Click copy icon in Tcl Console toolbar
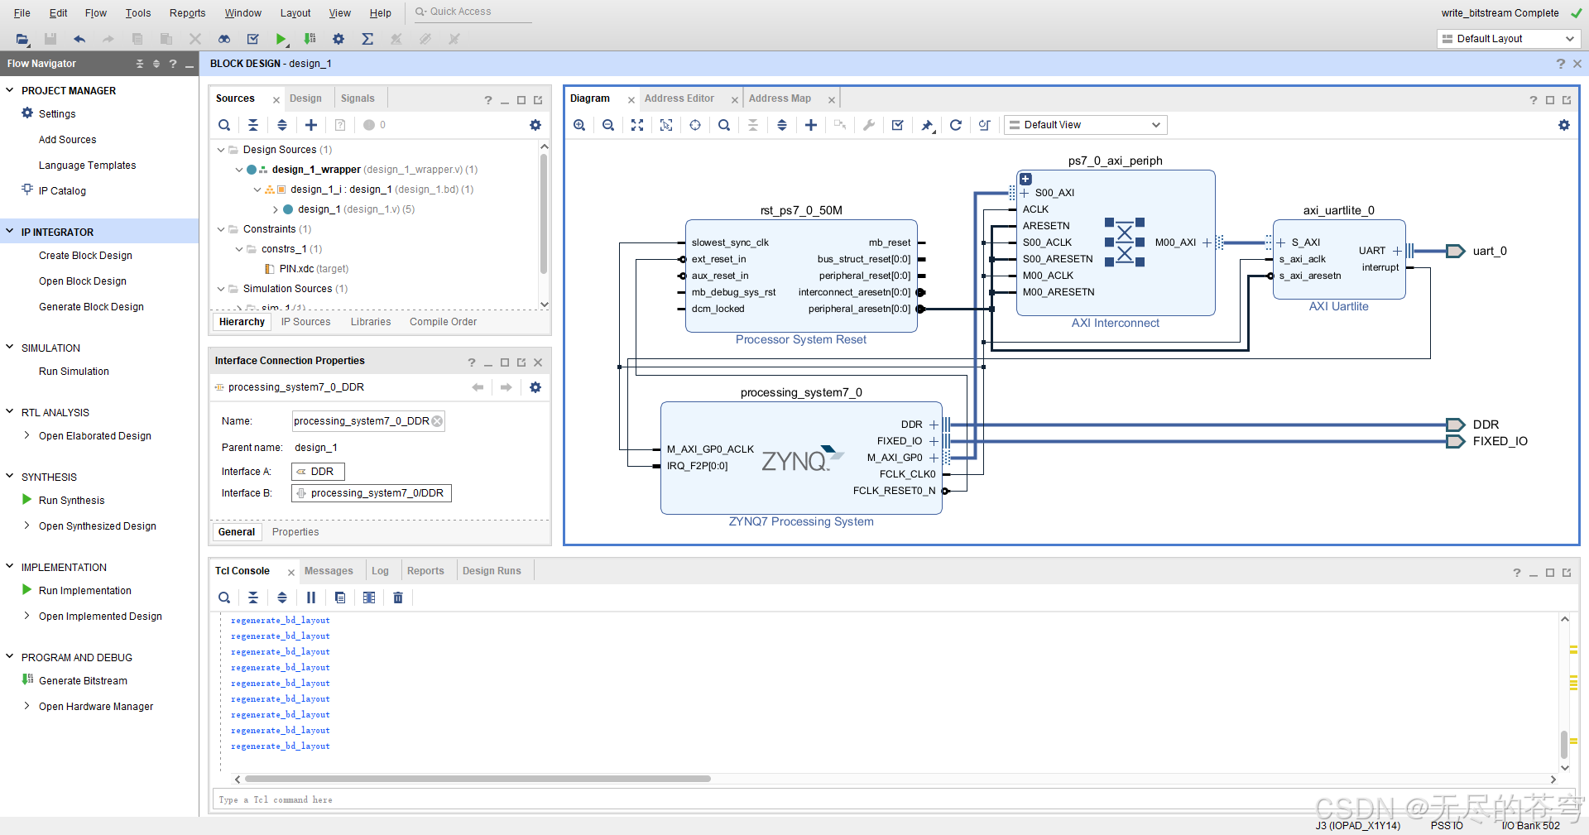The width and height of the screenshot is (1589, 835). pyautogui.click(x=340, y=597)
